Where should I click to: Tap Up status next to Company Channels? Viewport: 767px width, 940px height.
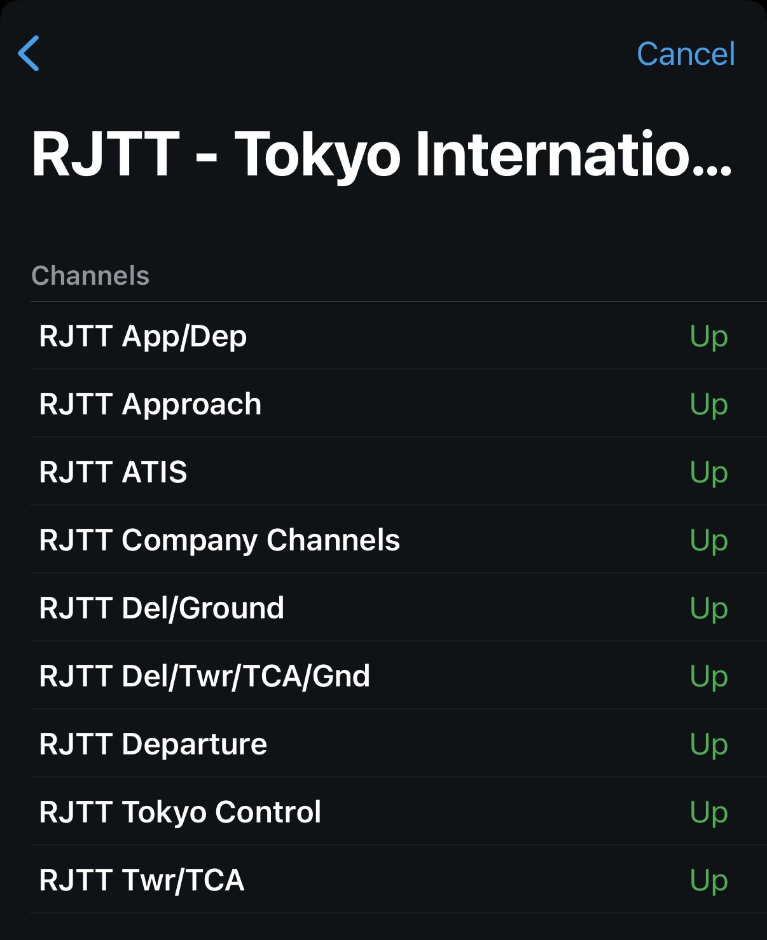708,540
